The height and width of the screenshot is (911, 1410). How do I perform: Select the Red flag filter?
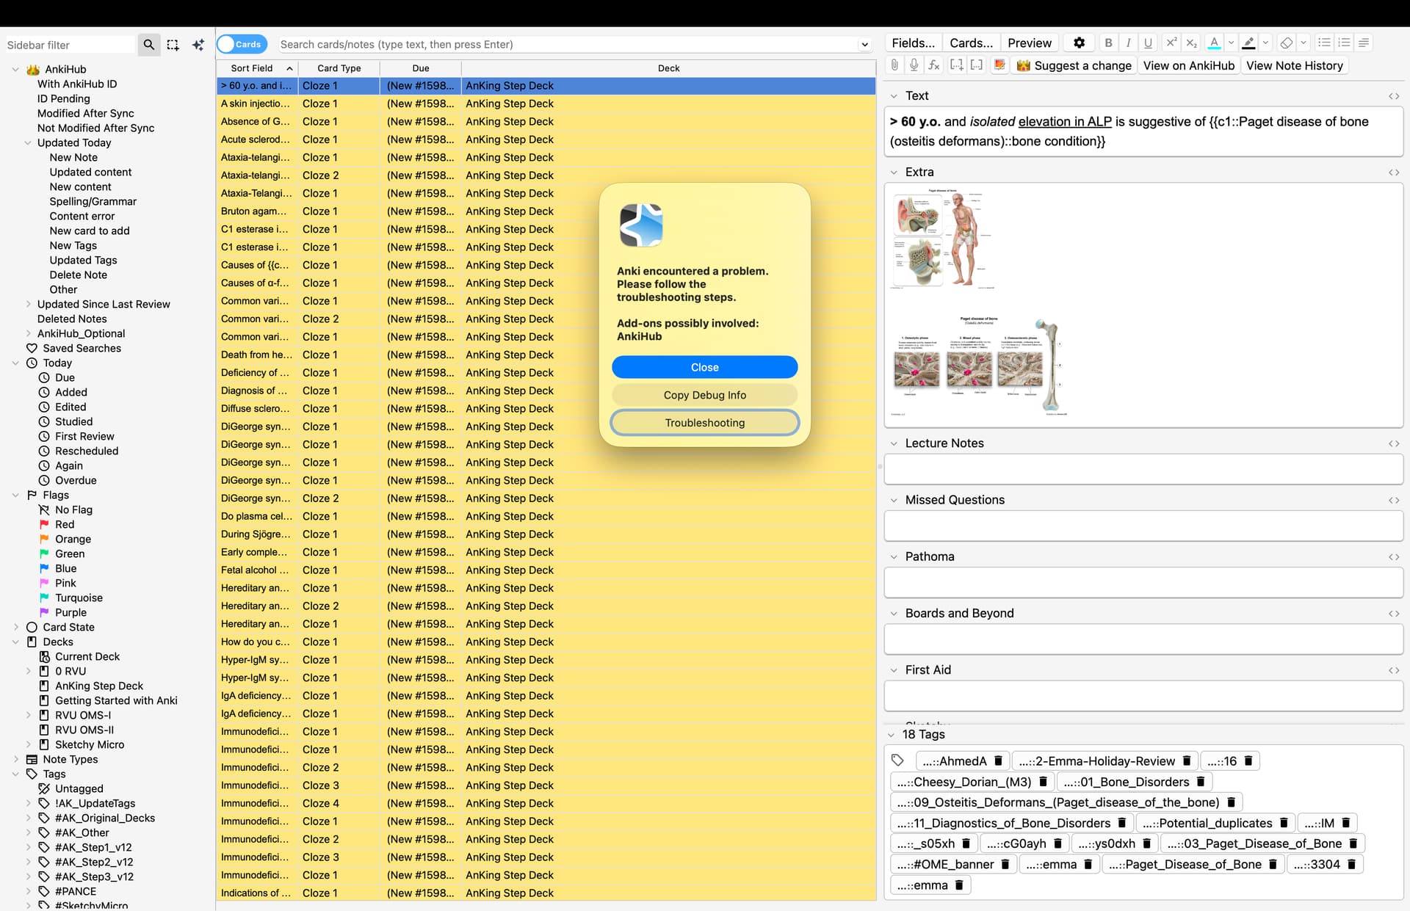coord(65,525)
